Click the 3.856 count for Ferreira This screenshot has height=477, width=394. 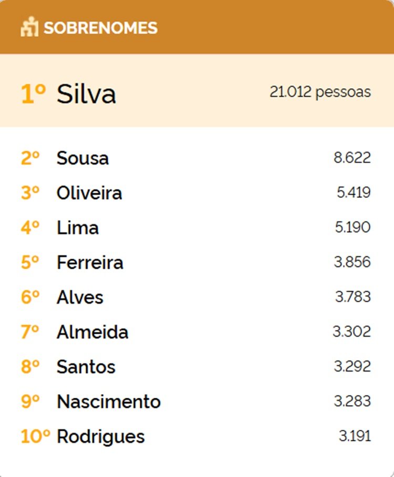[x=352, y=262]
